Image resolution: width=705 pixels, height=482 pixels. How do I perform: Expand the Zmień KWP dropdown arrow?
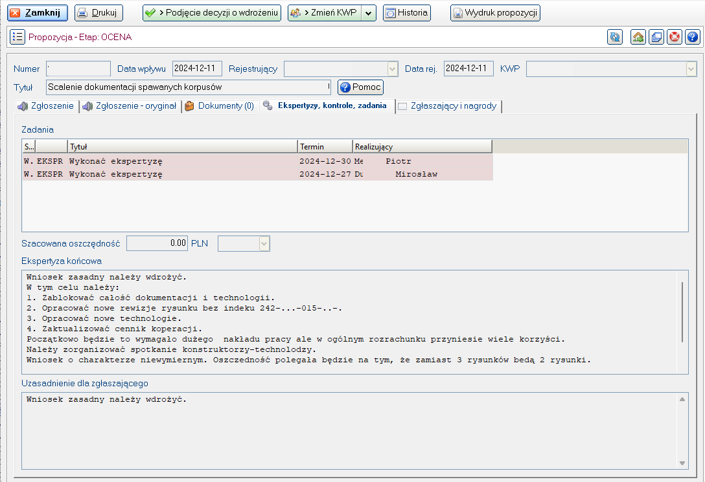369,13
